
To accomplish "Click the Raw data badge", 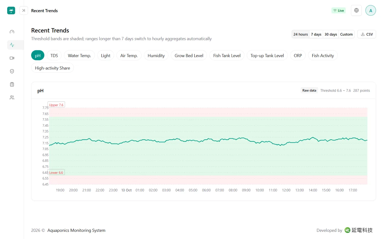I will 309,90.
